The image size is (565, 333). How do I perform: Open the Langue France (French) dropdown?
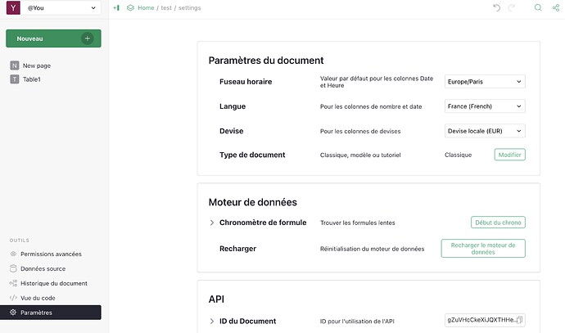[484, 106]
